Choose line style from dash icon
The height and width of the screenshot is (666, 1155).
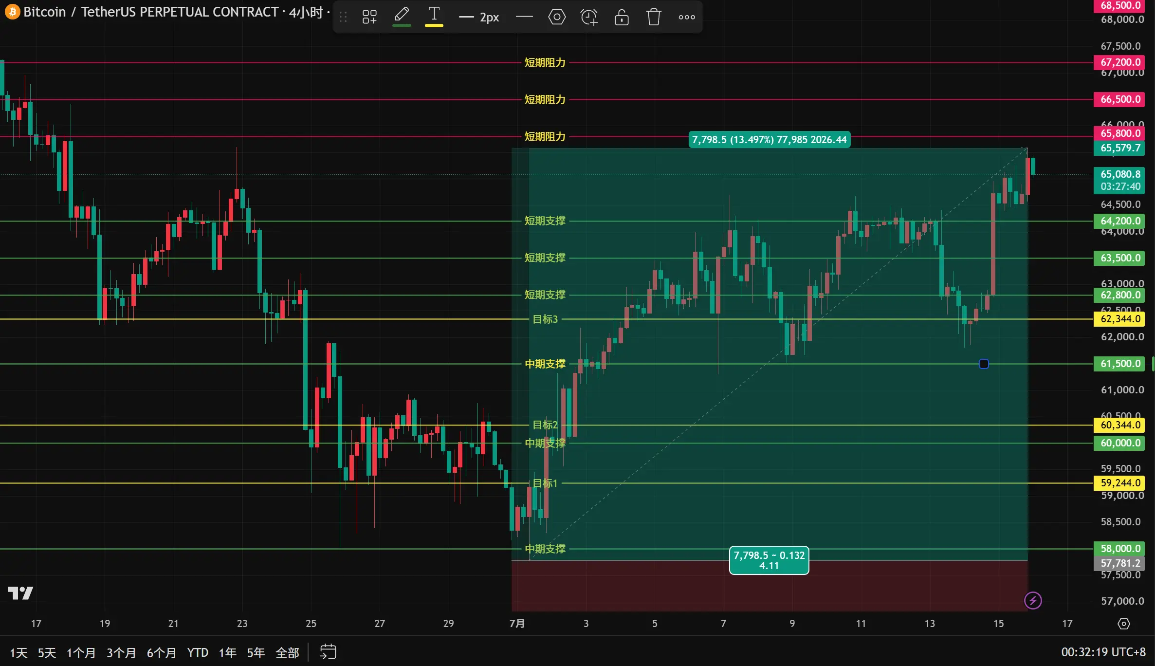pos(524,18)
